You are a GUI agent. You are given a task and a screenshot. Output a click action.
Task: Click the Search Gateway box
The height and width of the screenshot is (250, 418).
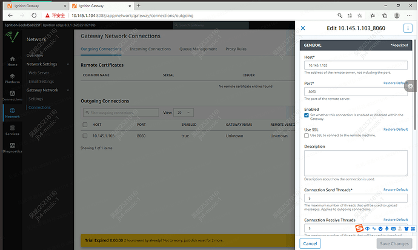(x=211, y=25)
